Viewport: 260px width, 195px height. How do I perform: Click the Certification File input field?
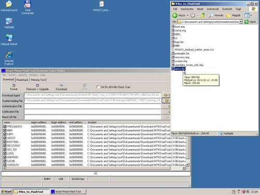tap(93, 112)
